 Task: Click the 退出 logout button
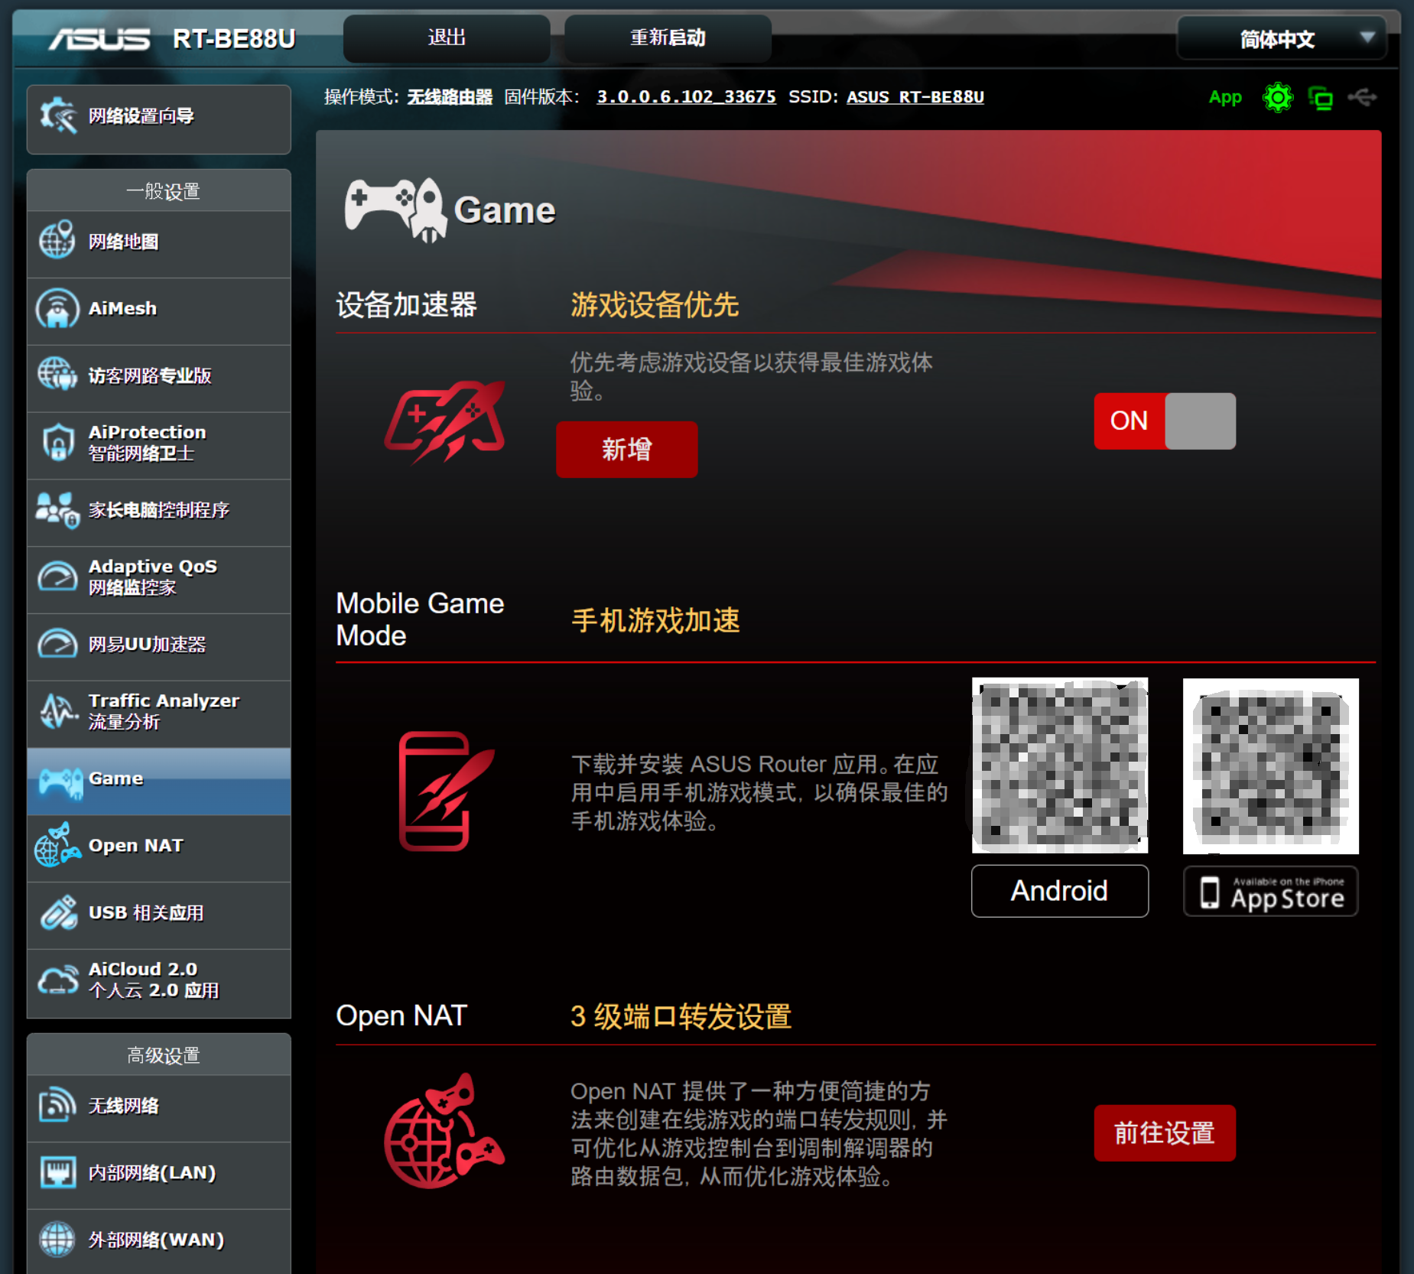tap(447, 37)
